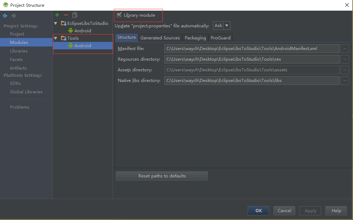Browse for Manifest file with ellipsis button
Screen dimensions: 353x220
tap(345, 49)
